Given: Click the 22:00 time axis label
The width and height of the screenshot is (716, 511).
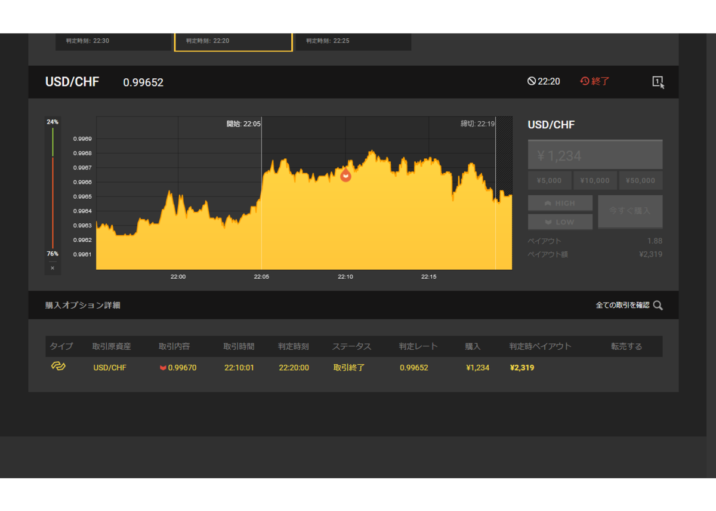Looking at the screenshot, I should pyautogui.click(x=178, y=276).
